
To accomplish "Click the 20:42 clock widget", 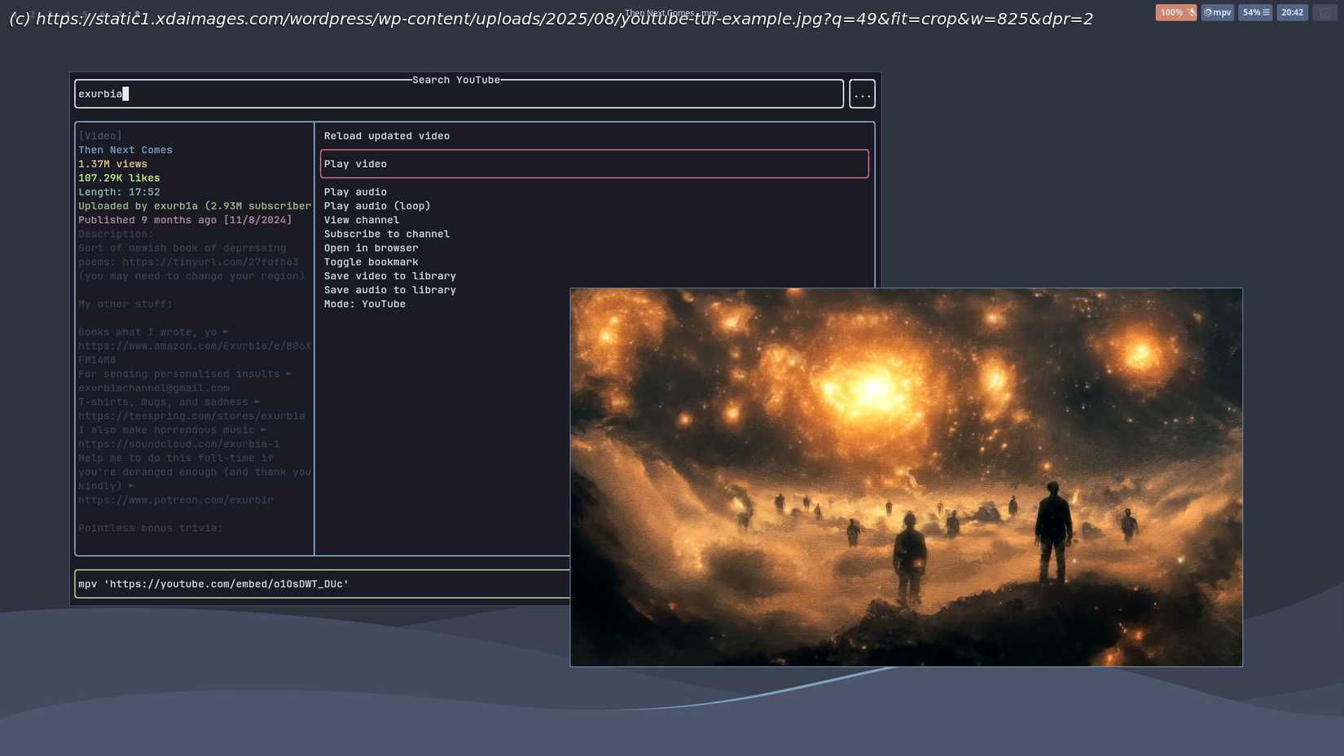I will 1292,12.
